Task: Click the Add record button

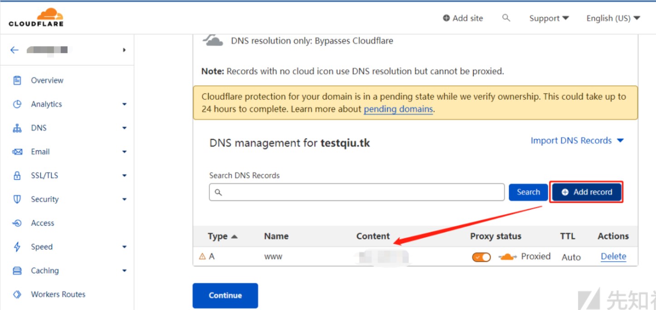Action: point(587,192)
